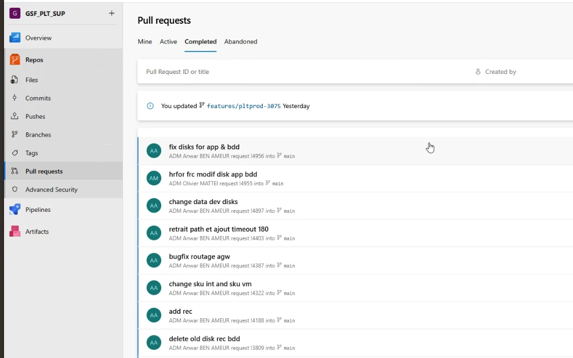Viewport: 573px width, 358px height.
Task: Click the Tags icon in sidebar
Action: click(x=15, y=153)
